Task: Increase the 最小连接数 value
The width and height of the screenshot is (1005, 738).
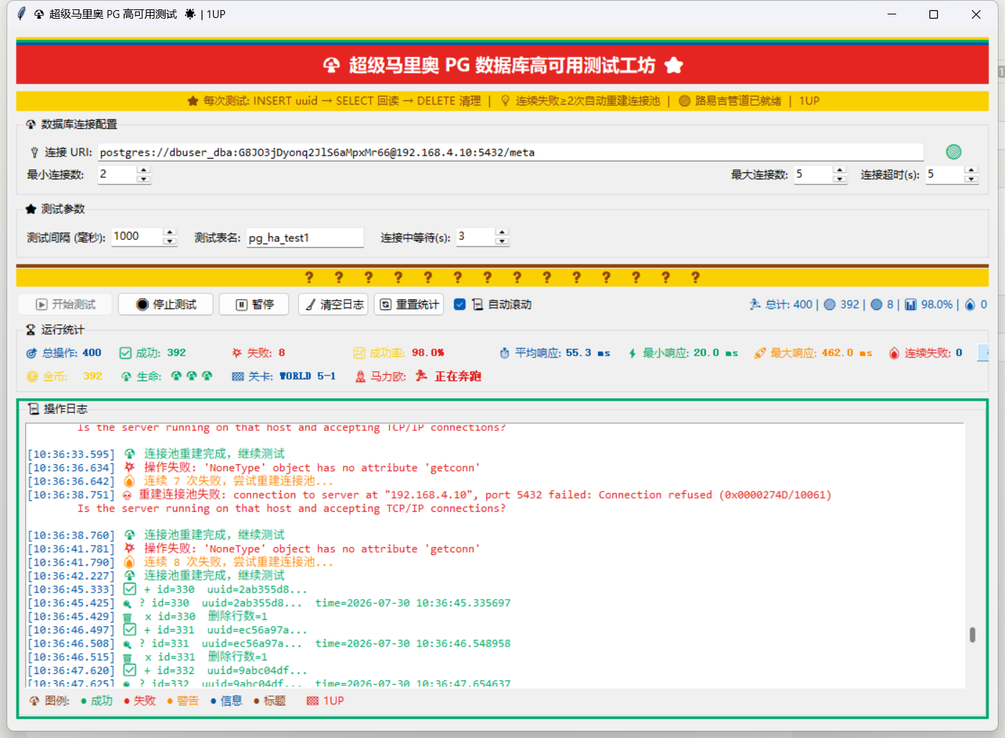Action: pos(143,170)
